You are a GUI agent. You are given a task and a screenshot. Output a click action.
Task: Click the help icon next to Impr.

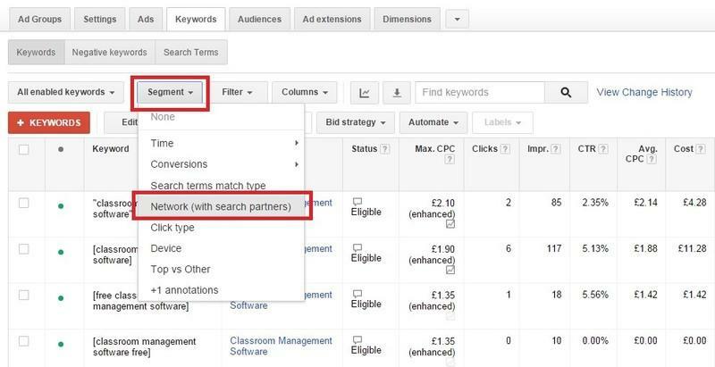556,149
